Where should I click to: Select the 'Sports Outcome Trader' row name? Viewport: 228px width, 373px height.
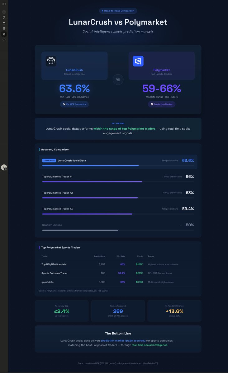[55, 273]
